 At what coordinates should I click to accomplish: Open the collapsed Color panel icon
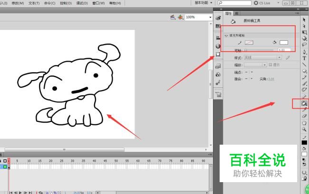click(218, 18)
